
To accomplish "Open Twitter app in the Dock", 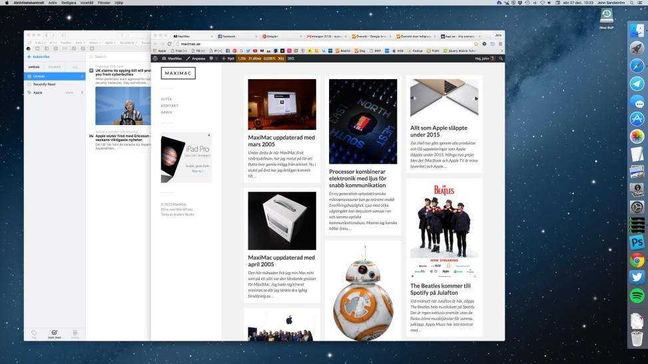I will 637,277.
